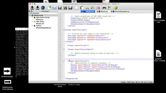
Task: Switch to the MitosisSteppables.py tab
Action: (x=122, y=11)
